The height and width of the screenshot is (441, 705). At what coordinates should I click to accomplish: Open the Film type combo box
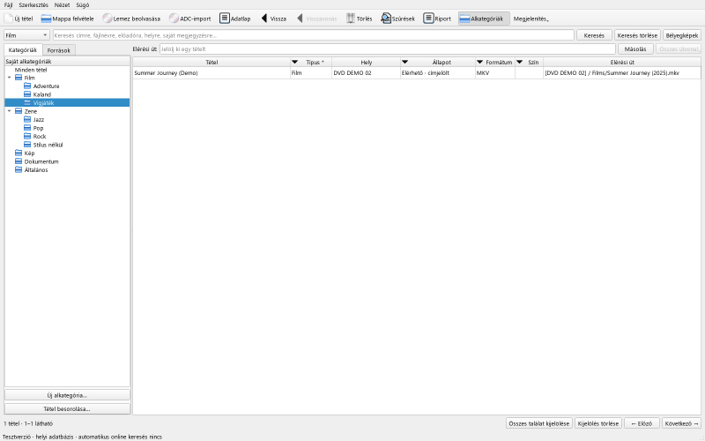[x=26, y=35]
